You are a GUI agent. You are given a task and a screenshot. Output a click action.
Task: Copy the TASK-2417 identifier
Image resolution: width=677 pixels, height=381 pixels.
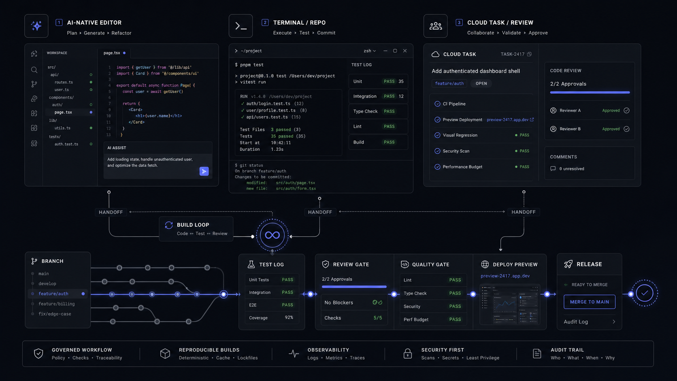click(529, 54)
